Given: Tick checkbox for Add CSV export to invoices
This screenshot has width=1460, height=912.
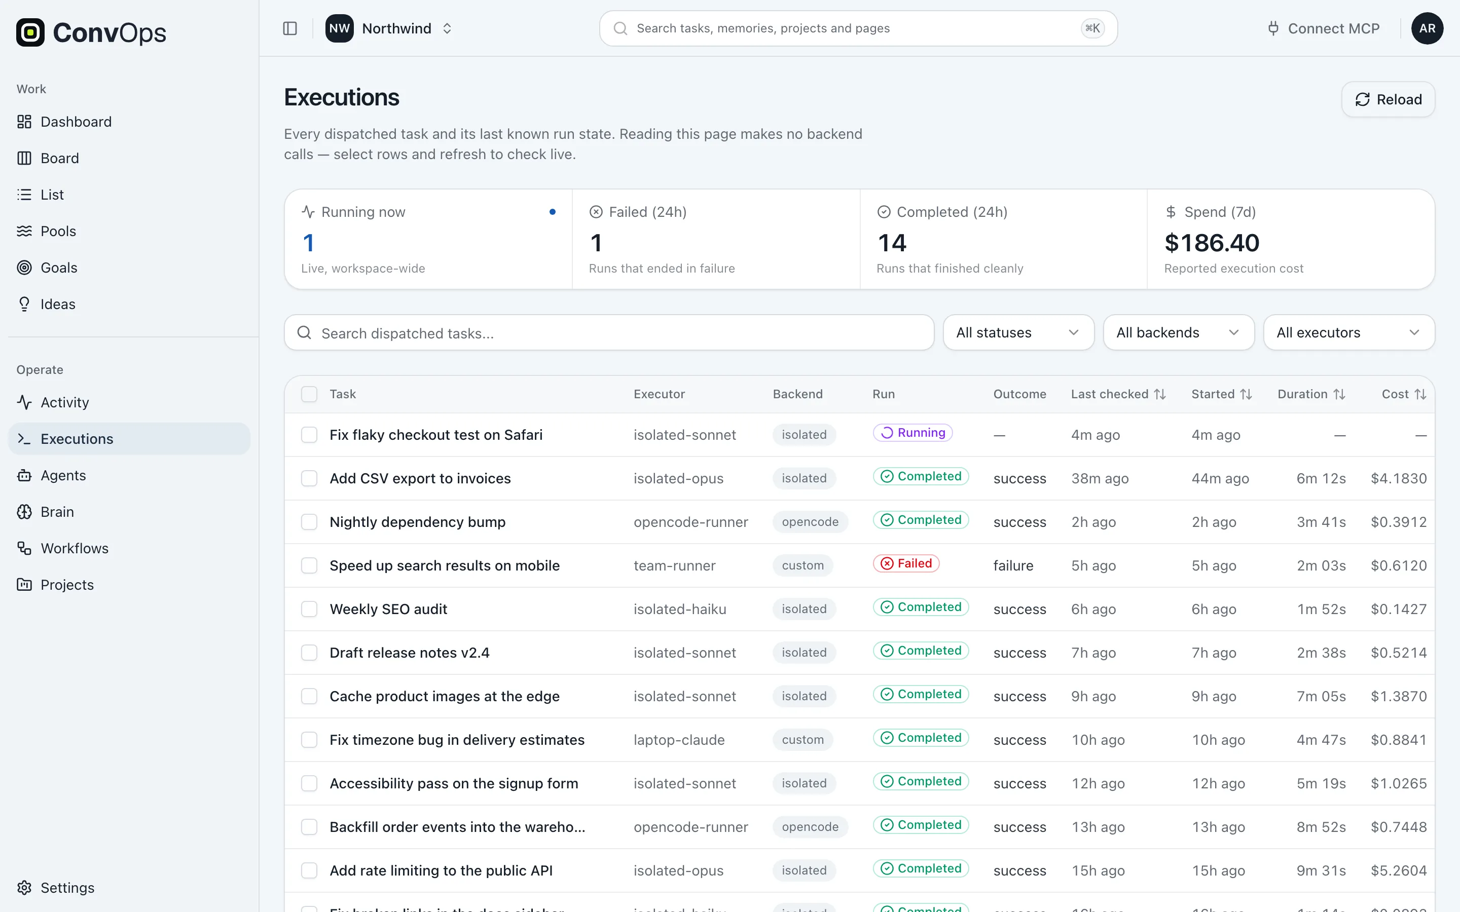Looking at the screenshot, I should tap(309, 478).
